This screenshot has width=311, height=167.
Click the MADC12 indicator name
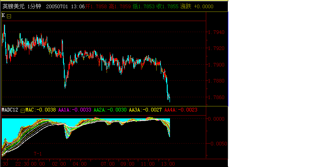click(10, 110)
